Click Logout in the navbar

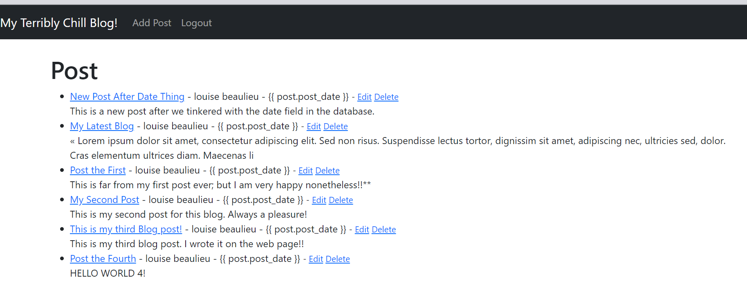(196, 23)
